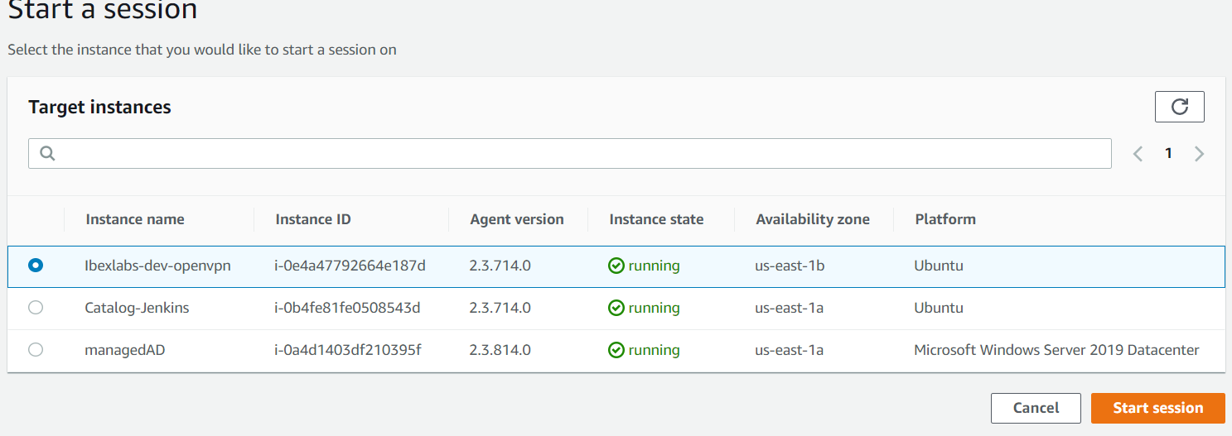Focus the target instances search field
Screen dimensions: 1232x436
point(580,153)
